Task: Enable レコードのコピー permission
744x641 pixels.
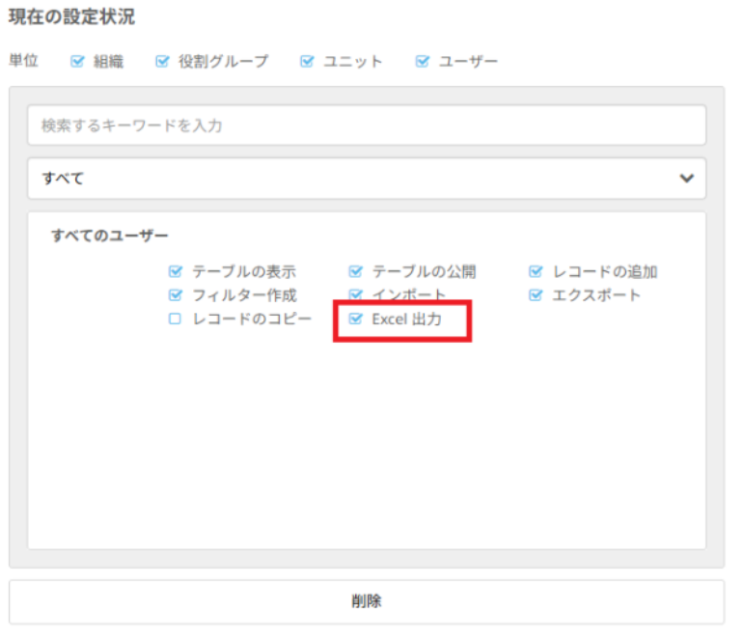Action: [175, 319]
